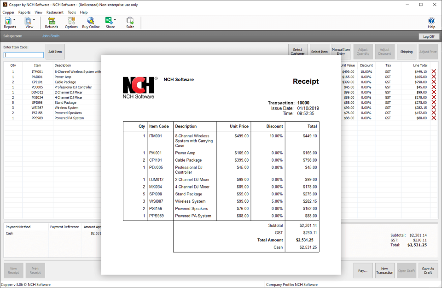Screen dimensions: 442x288
Task: Select the PDJ005 row in item list
Action: pyautogui.click(x=52, y=87)
